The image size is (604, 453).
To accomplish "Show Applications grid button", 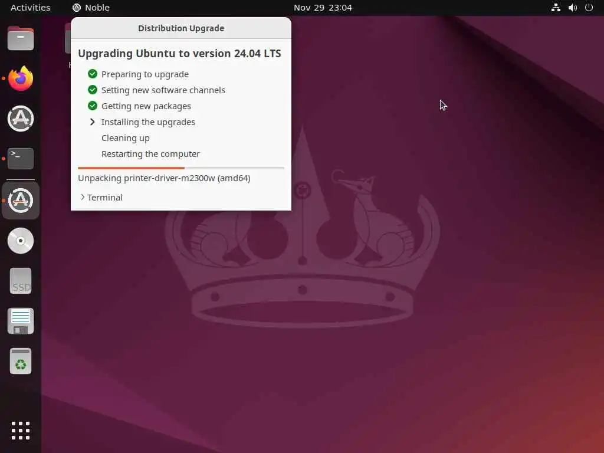I will tap(21, 431).
